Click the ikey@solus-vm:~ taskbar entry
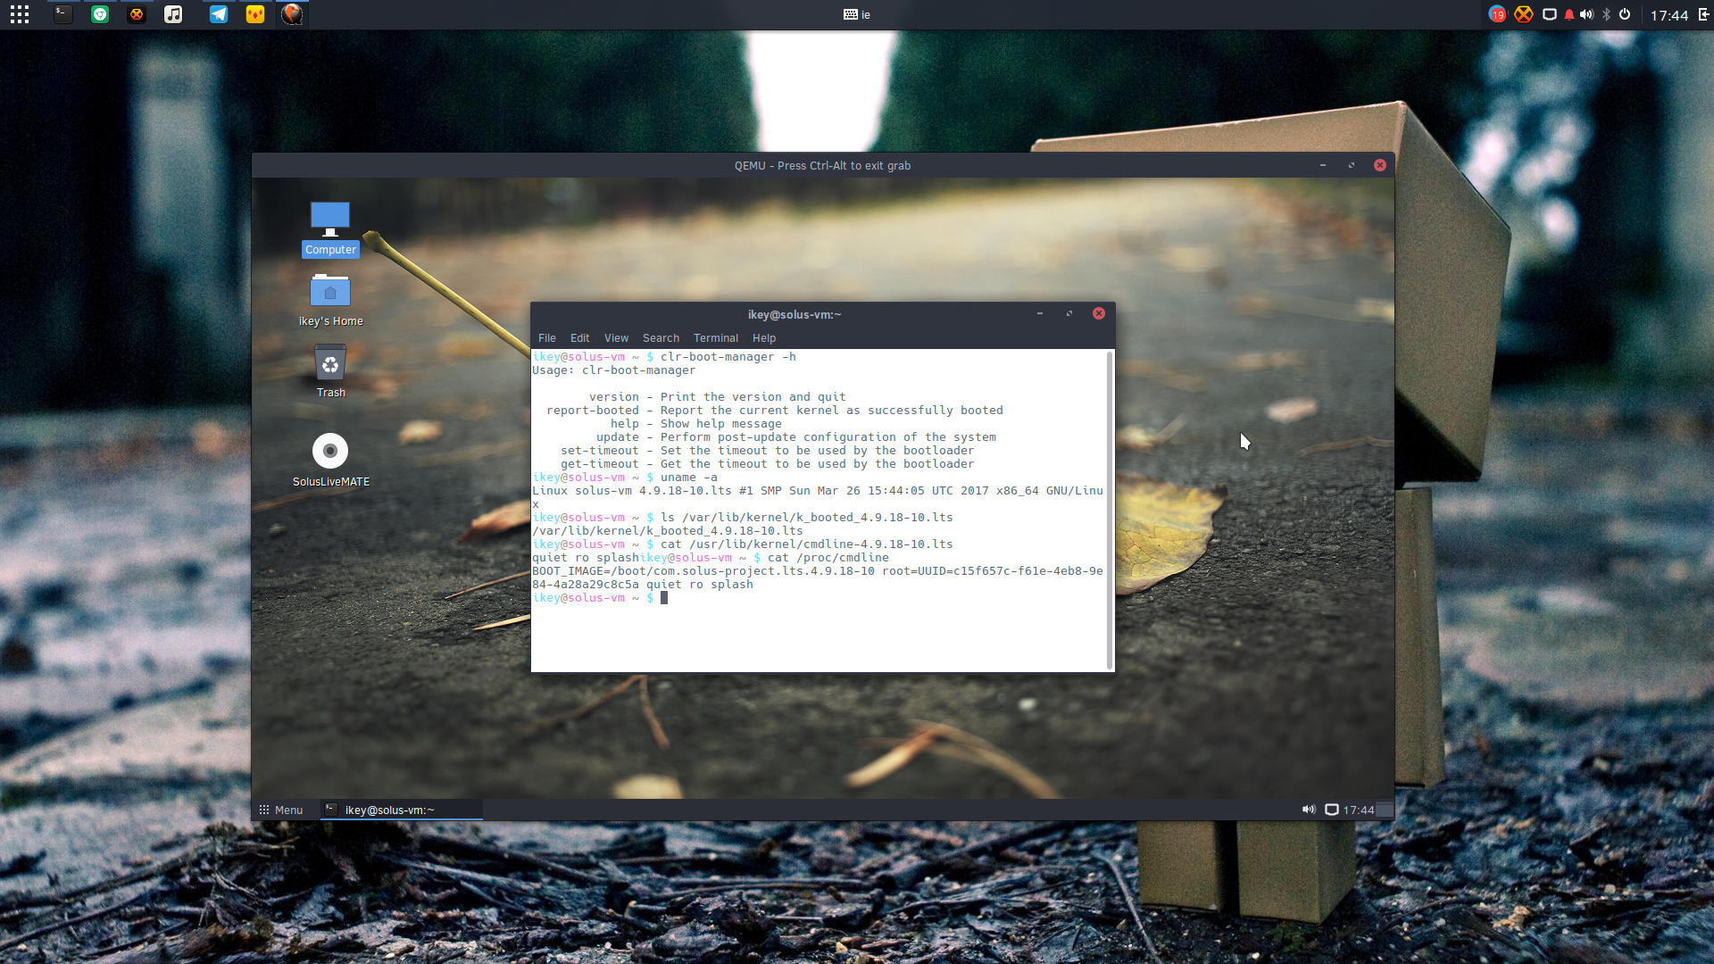 (402, 810)
